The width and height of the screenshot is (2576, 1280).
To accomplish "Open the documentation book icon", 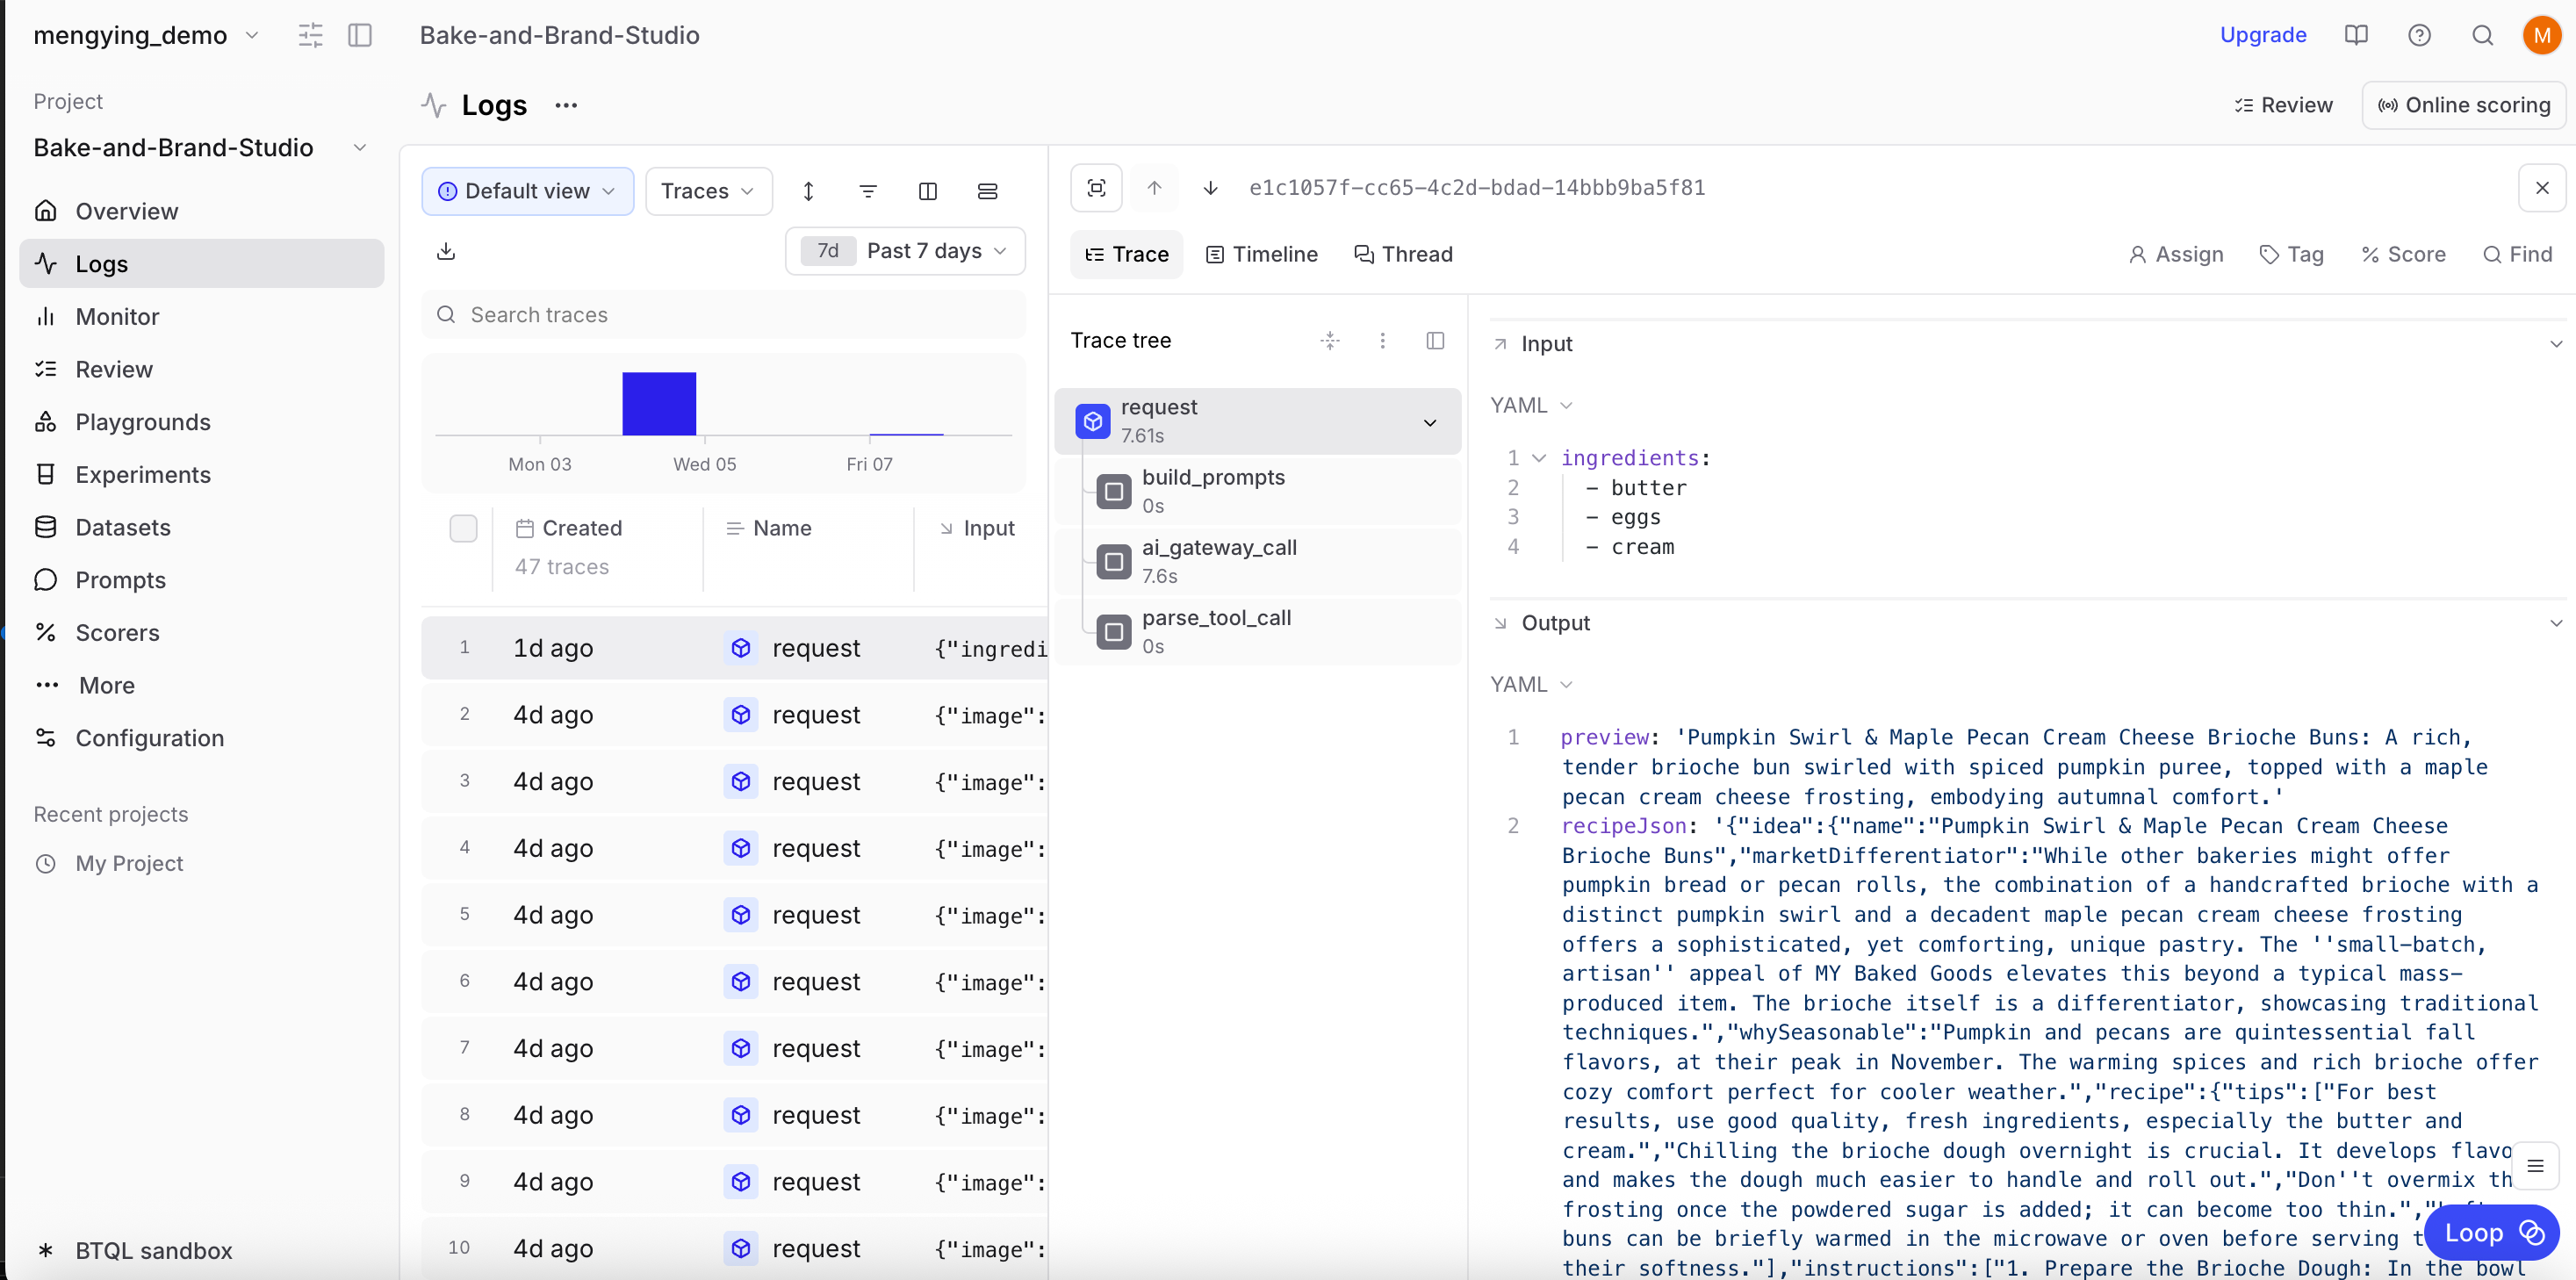I will click(x=2355, y=35).
